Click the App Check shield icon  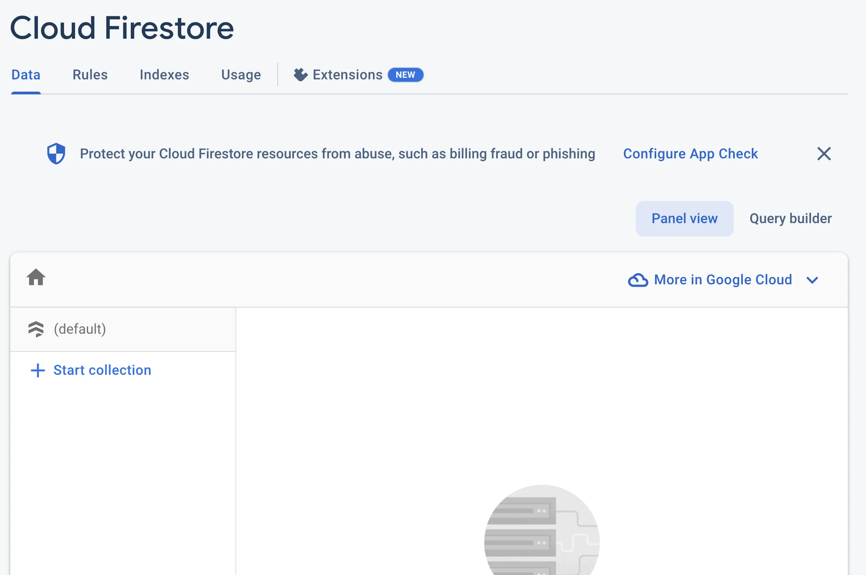56,154
